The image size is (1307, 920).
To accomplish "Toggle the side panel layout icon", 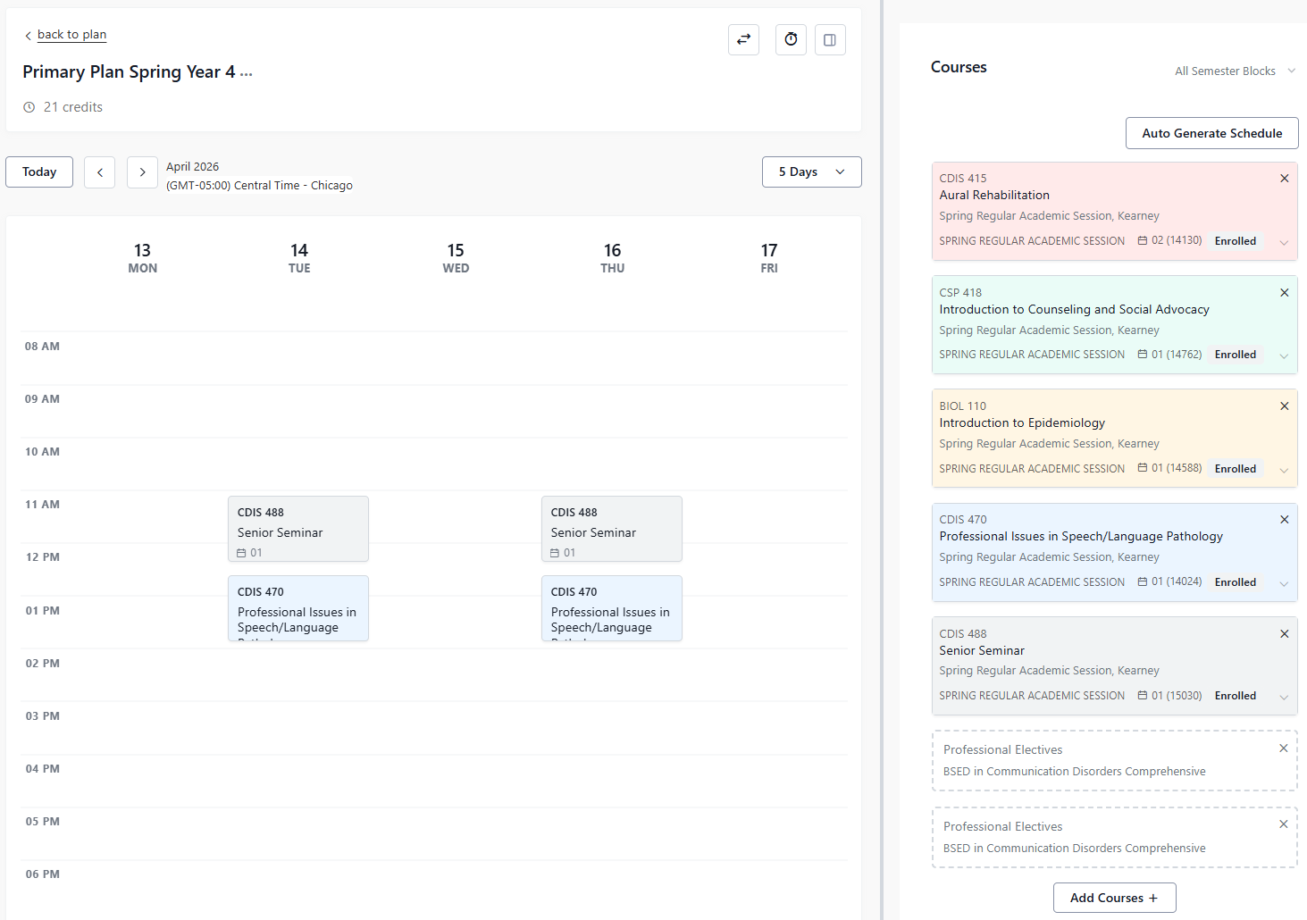I will [830, 39].
